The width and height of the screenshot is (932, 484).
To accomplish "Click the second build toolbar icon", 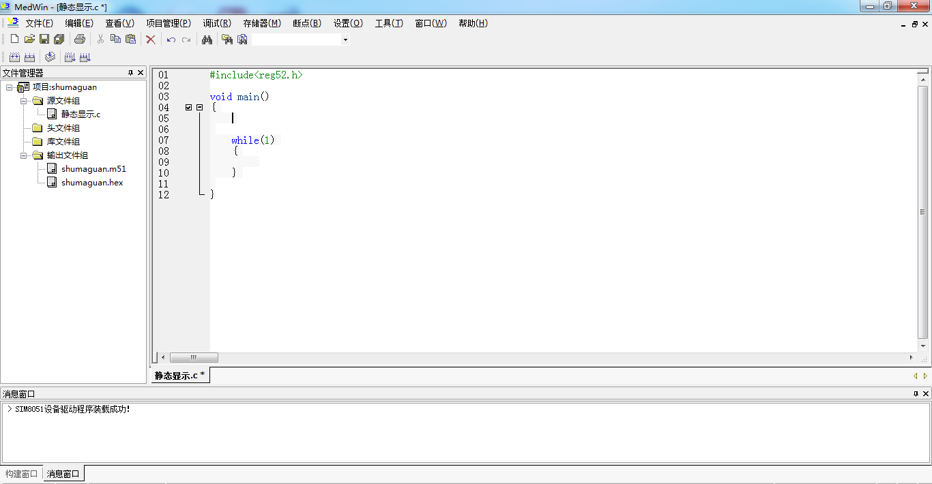I will [x=29, y=57].
